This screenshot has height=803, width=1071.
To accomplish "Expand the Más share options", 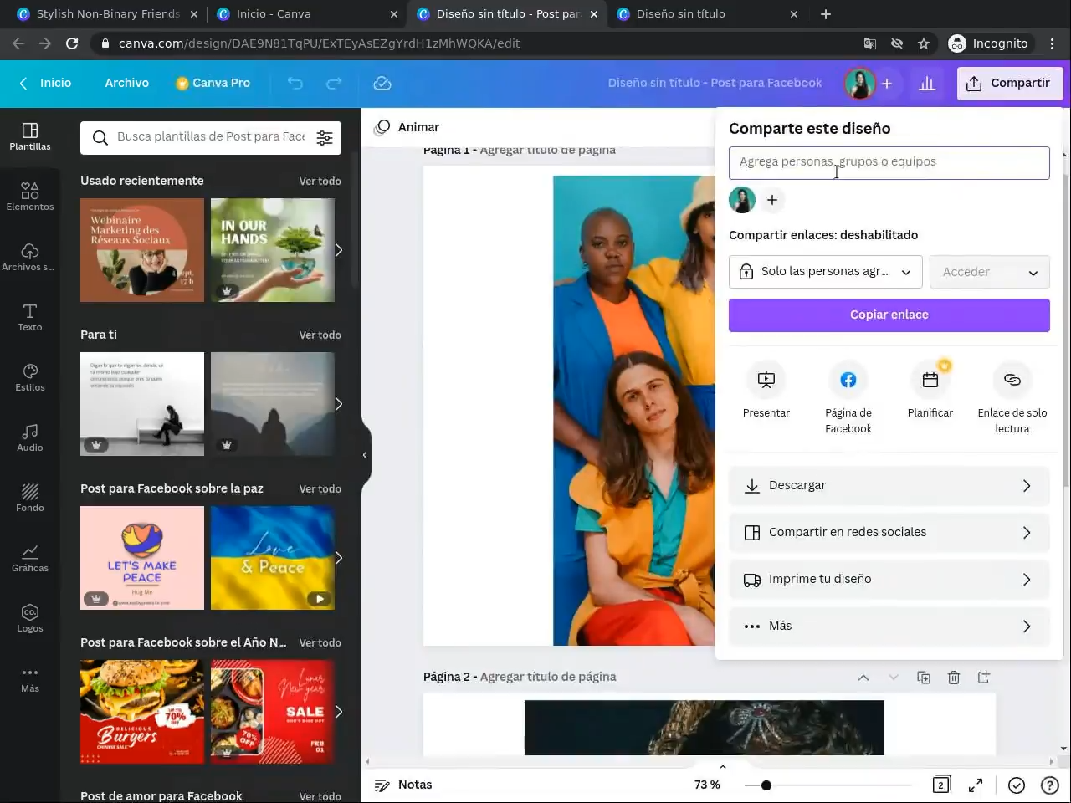I will [889, 627].
